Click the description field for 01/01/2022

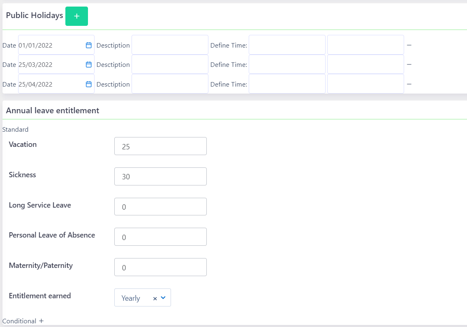[x=170, y=45]
